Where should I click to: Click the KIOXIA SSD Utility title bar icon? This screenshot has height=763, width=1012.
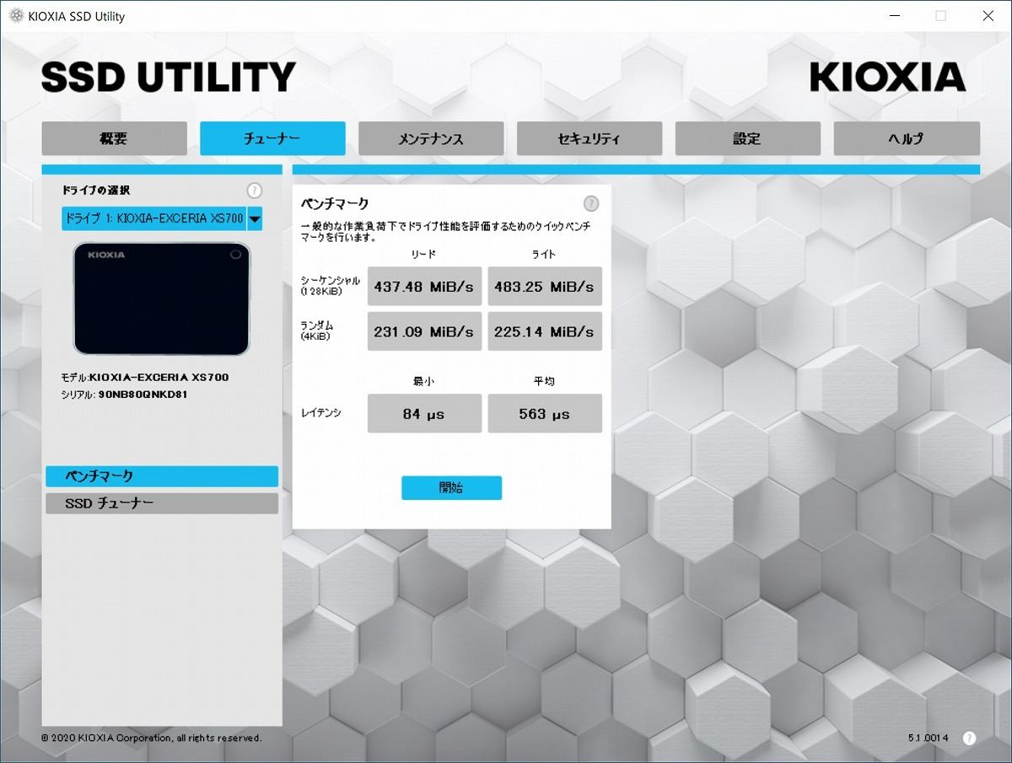click(x=15, y=16)
